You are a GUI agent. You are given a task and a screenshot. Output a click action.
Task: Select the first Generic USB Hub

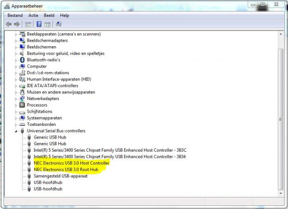tap(50, 137)
